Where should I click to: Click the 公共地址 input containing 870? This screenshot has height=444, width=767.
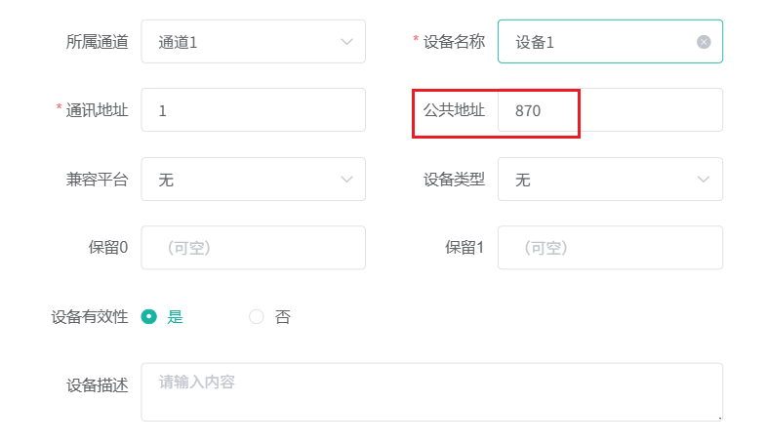[x=610, y=110]
